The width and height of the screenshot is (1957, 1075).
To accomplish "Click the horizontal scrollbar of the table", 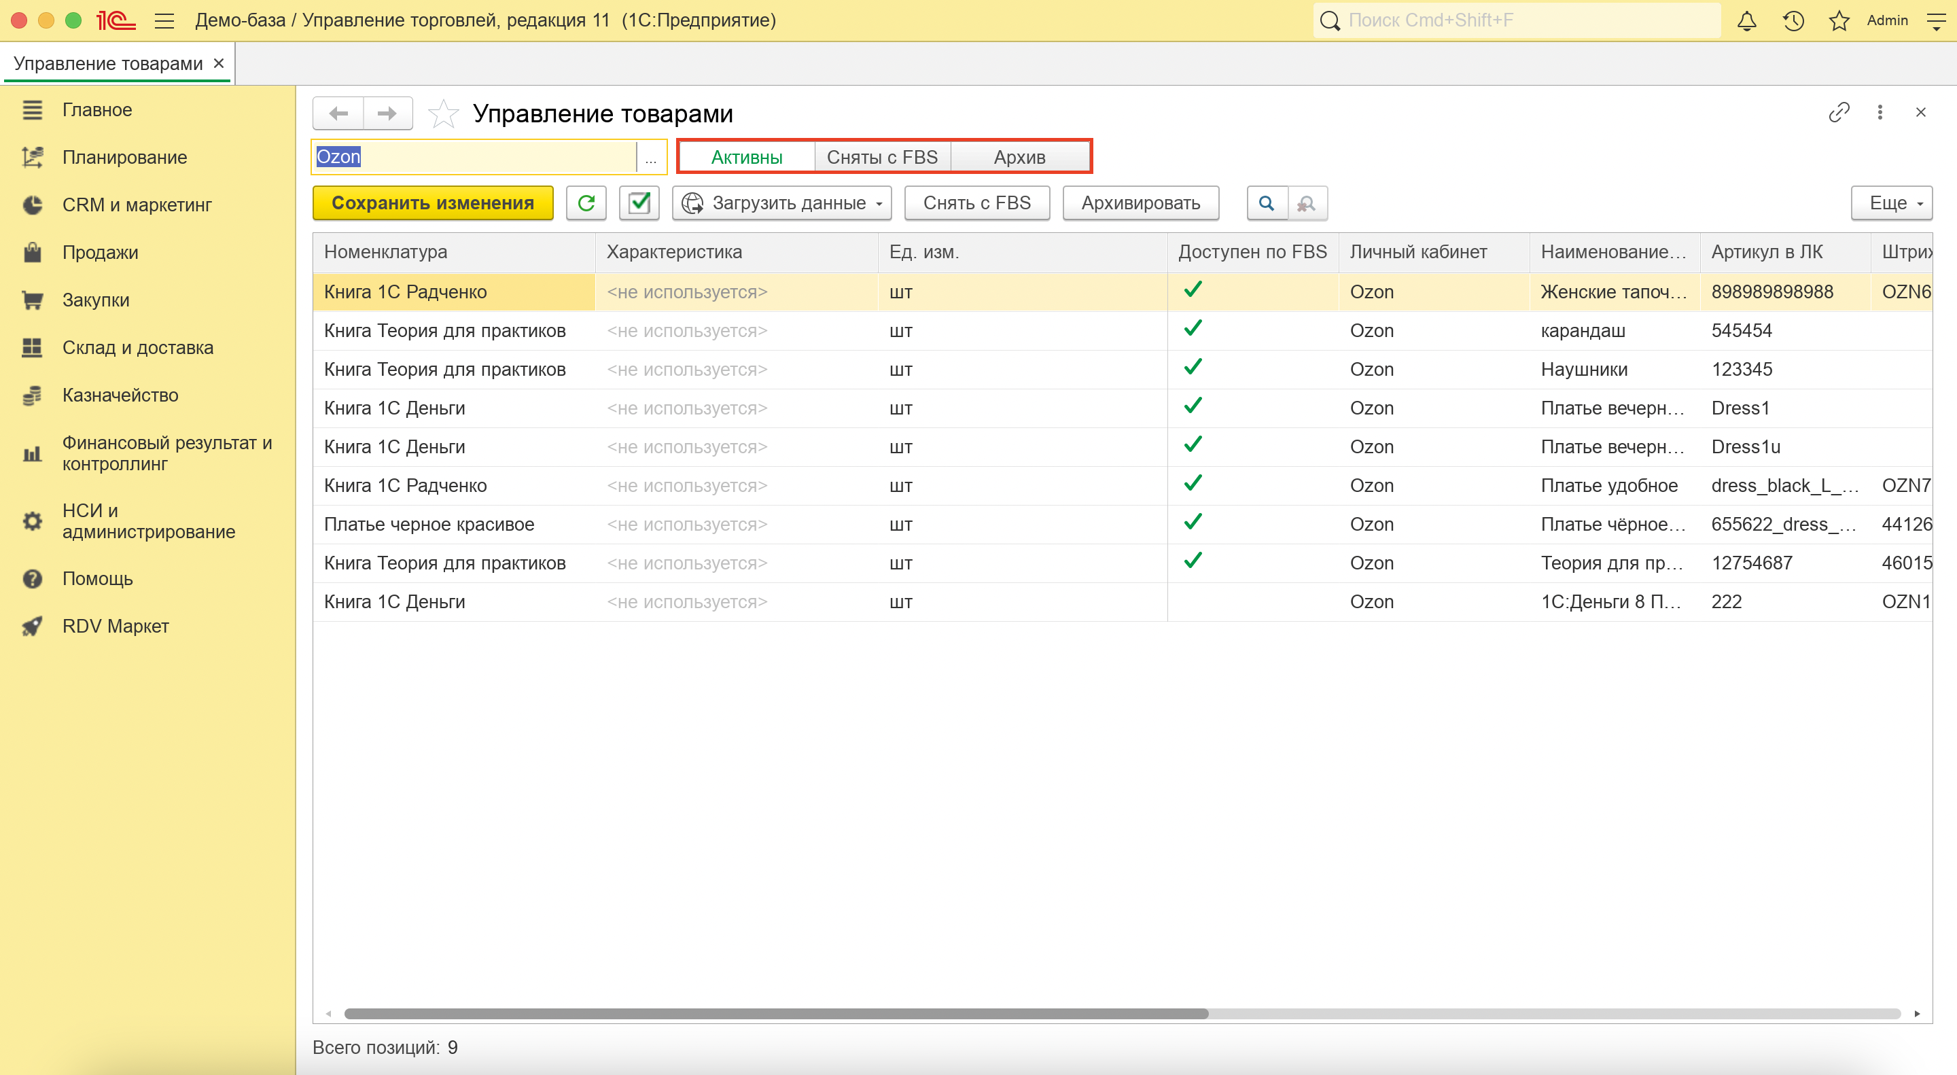I will tap(775, 1013).
